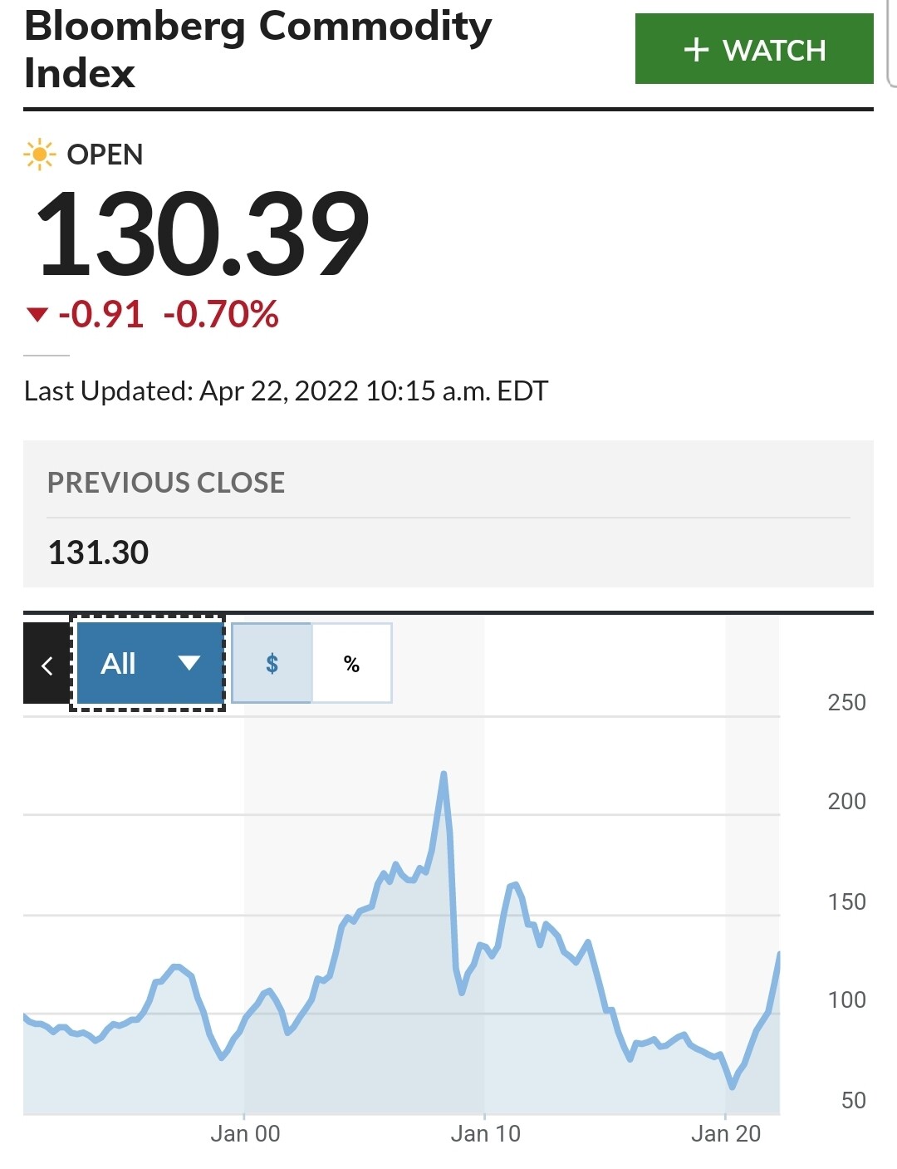Click the sun icon next to OPEN
Viewport: 897px width, 1169px height.
point(39,155)
